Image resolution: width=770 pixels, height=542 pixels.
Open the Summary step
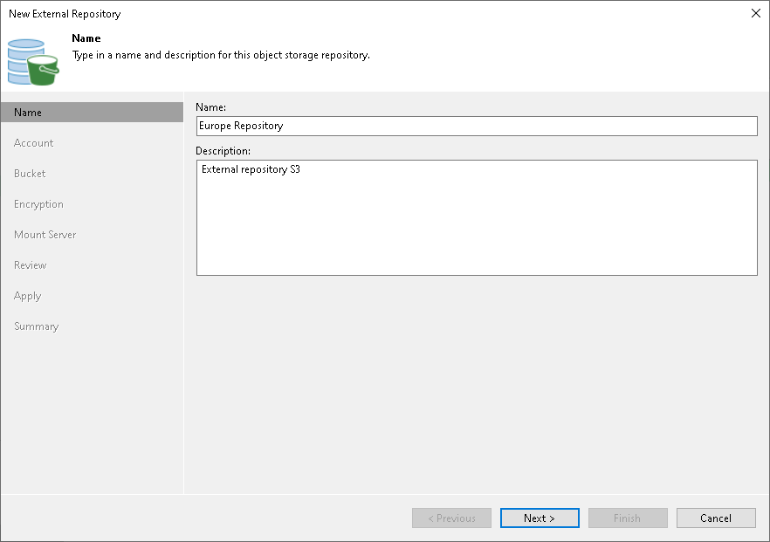(x=36, y=326)
